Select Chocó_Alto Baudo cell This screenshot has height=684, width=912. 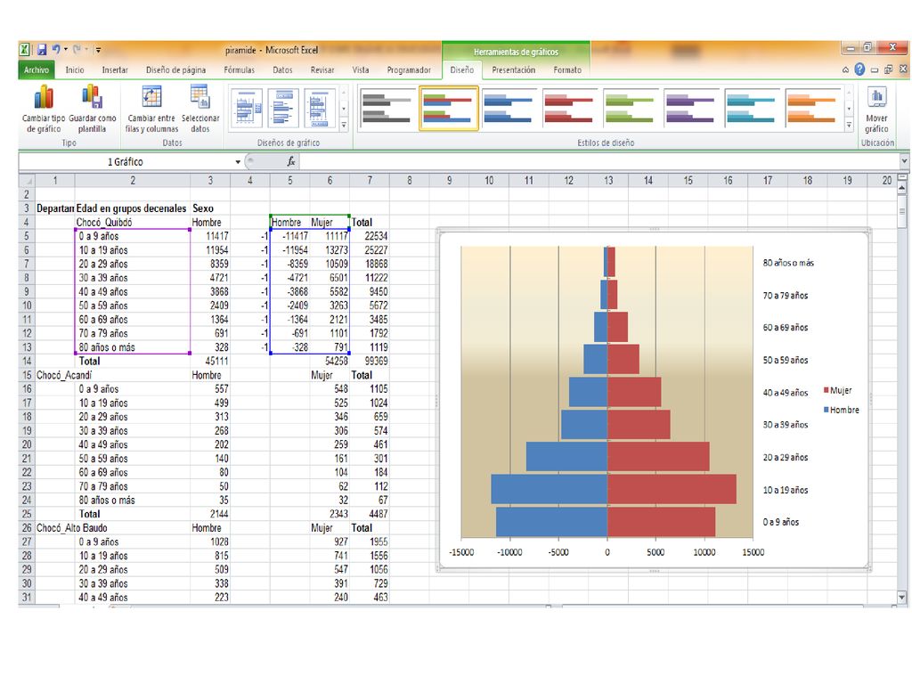coord(55,528)
